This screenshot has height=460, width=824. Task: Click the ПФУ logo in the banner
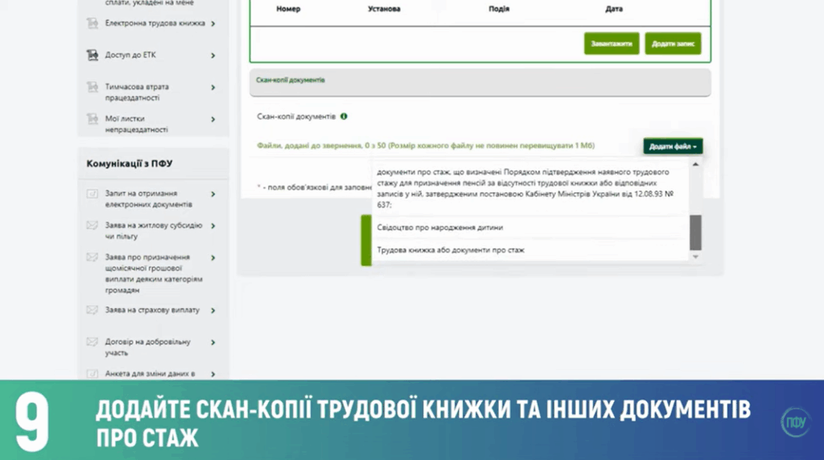click(794, 421)
